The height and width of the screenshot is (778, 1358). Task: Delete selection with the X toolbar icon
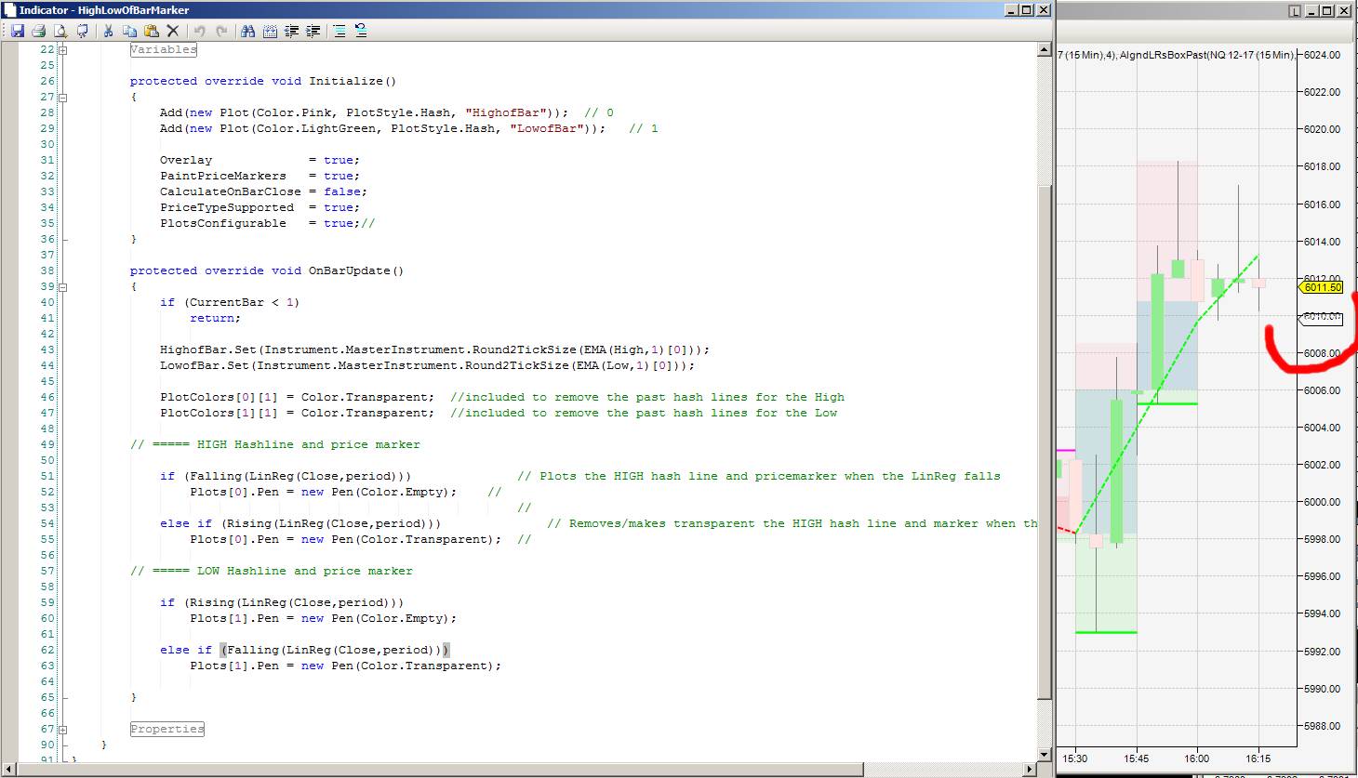(172, 31)
